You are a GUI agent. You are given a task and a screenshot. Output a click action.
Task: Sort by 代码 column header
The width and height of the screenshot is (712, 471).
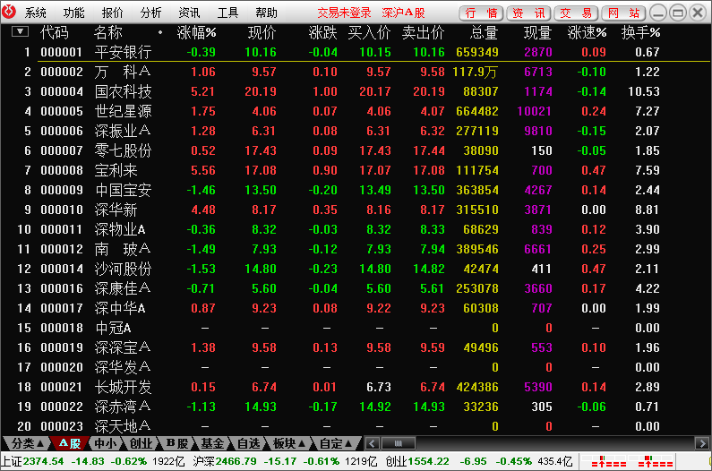pyautogui.click(x=55, y=32)
